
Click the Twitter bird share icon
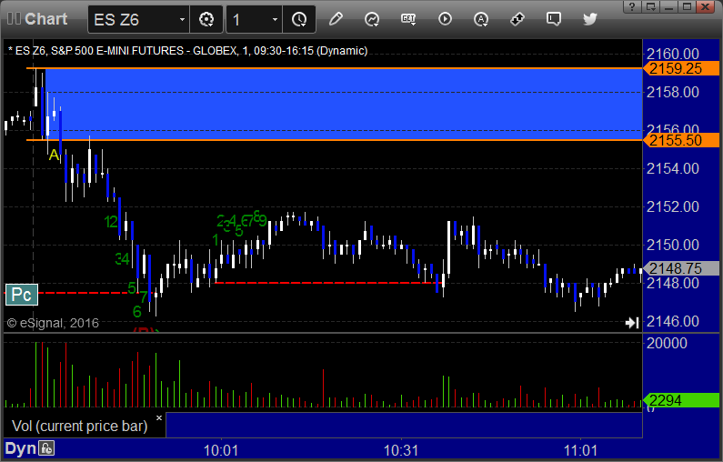coord(589,19)
